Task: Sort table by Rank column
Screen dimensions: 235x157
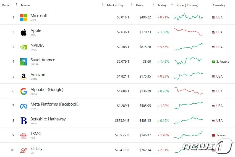Action: (6, 5)
